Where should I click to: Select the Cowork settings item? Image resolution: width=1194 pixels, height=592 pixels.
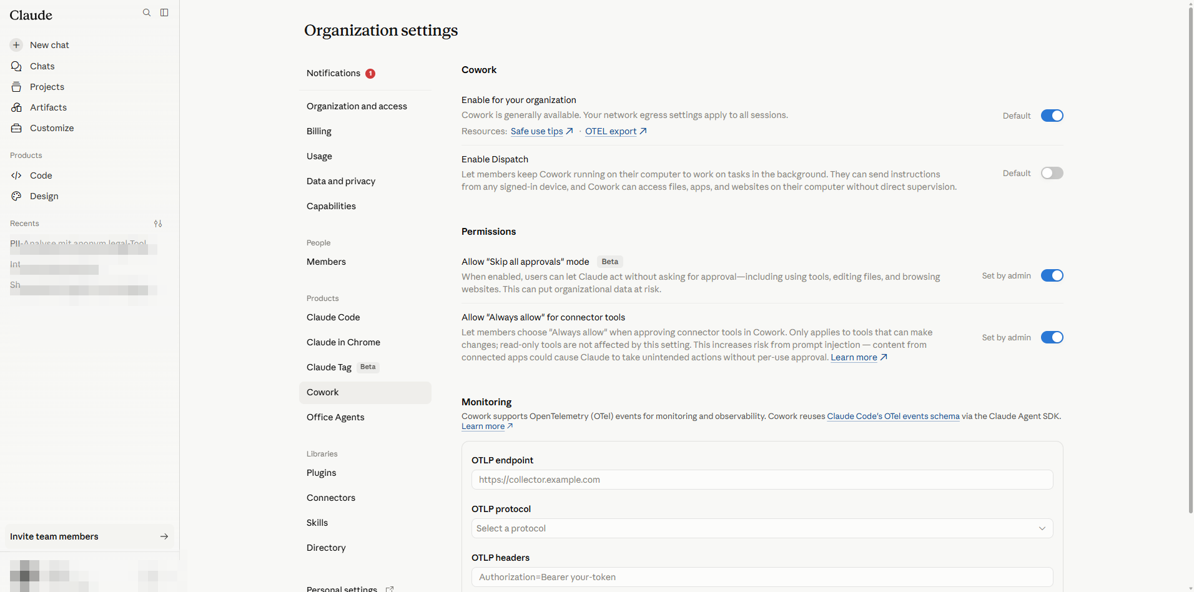(x=365, y=392)
